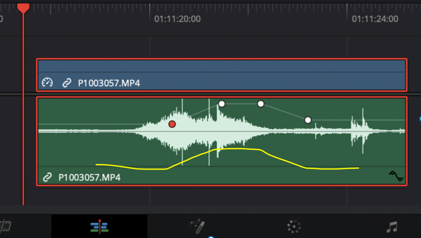Select the red volume keyframe

(x=172, y=124)
